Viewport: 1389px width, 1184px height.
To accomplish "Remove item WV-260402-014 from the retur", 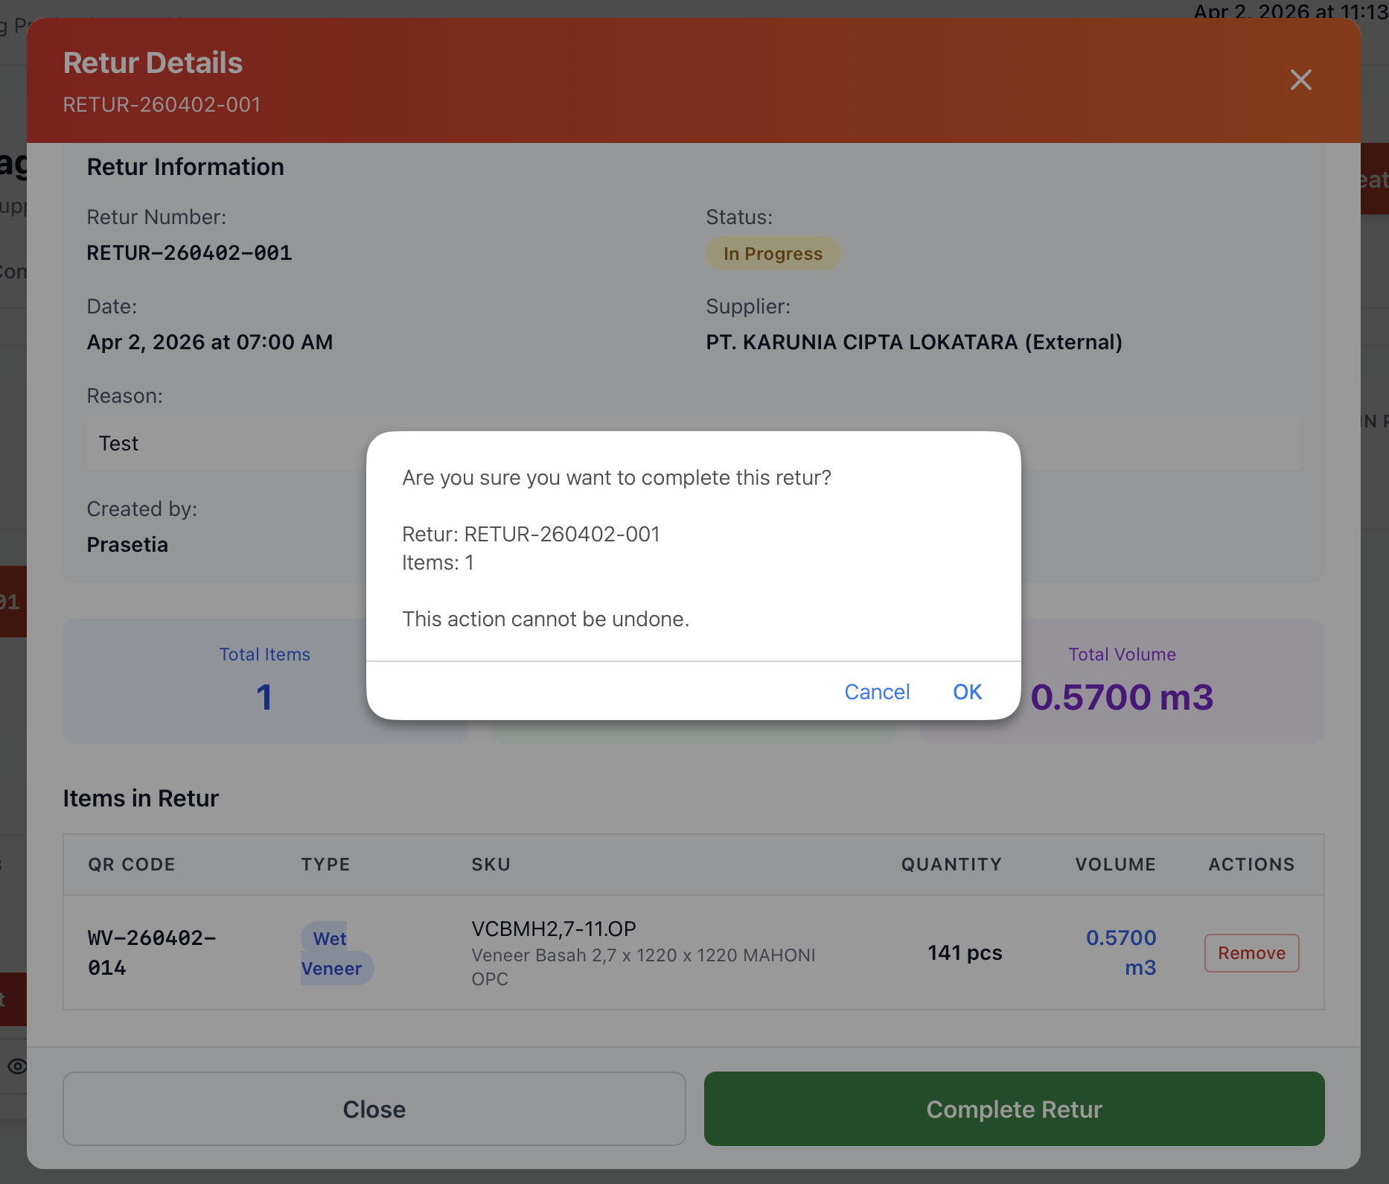I will click(1251, 953).
